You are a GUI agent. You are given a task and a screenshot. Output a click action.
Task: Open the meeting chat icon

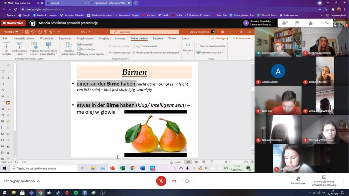[297, 23]
